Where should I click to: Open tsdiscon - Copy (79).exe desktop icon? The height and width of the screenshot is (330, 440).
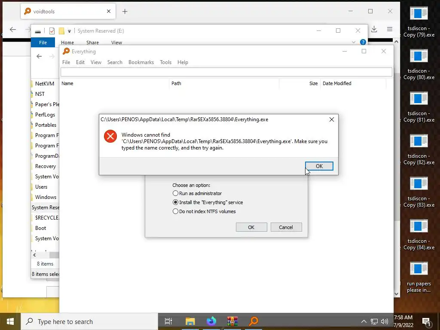[x=419, y=22]
